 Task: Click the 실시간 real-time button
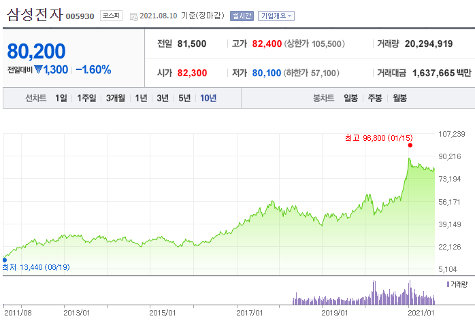tap(242, 16)
